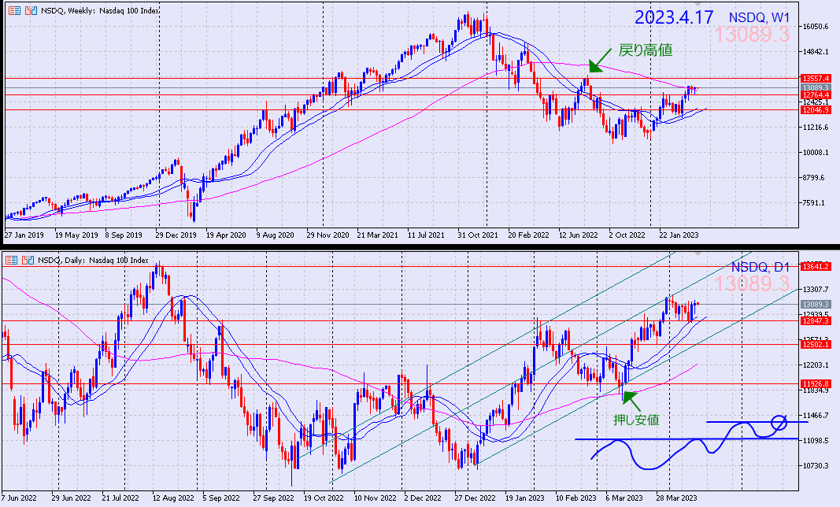
Task: Click the 11098.5 price scale value
Action: 816,441
